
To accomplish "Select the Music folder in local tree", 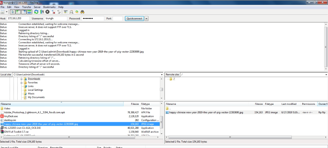I will click(31, 94).
